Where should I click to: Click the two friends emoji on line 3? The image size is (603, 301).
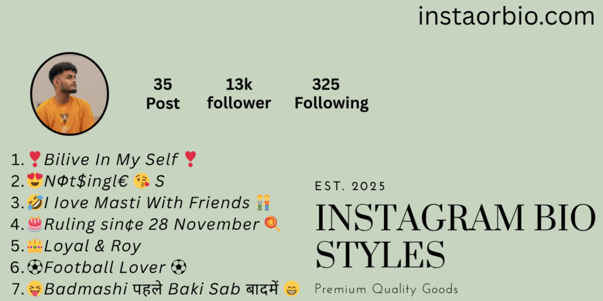(x=263, y=202)
